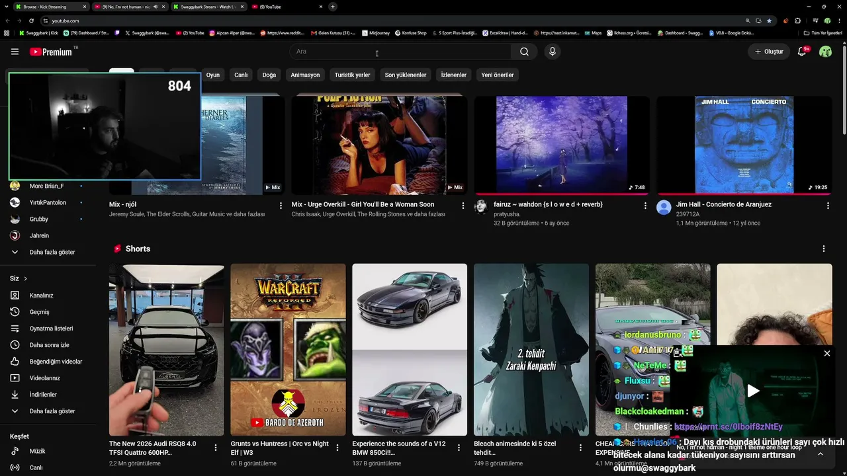Open options for Jim Hall Concierto video
847x476 pixels.
pyautogui.click(x=828, y=206)
